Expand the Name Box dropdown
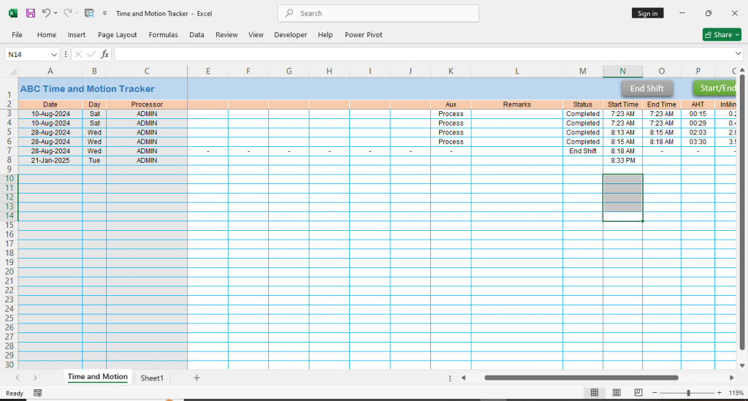 [x=54, y=54]
